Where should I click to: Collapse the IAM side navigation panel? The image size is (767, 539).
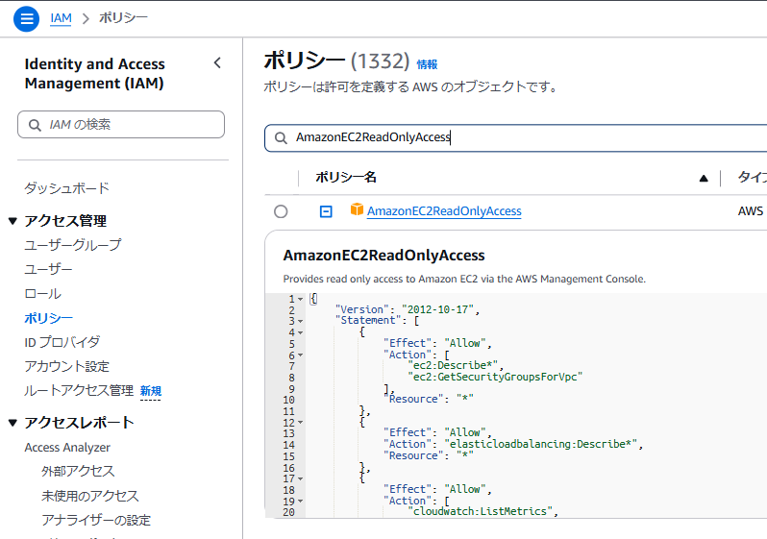(x=217, y=63)
